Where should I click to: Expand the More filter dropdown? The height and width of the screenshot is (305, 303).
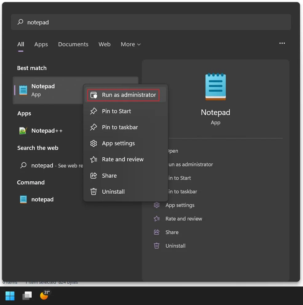(130, 44)
